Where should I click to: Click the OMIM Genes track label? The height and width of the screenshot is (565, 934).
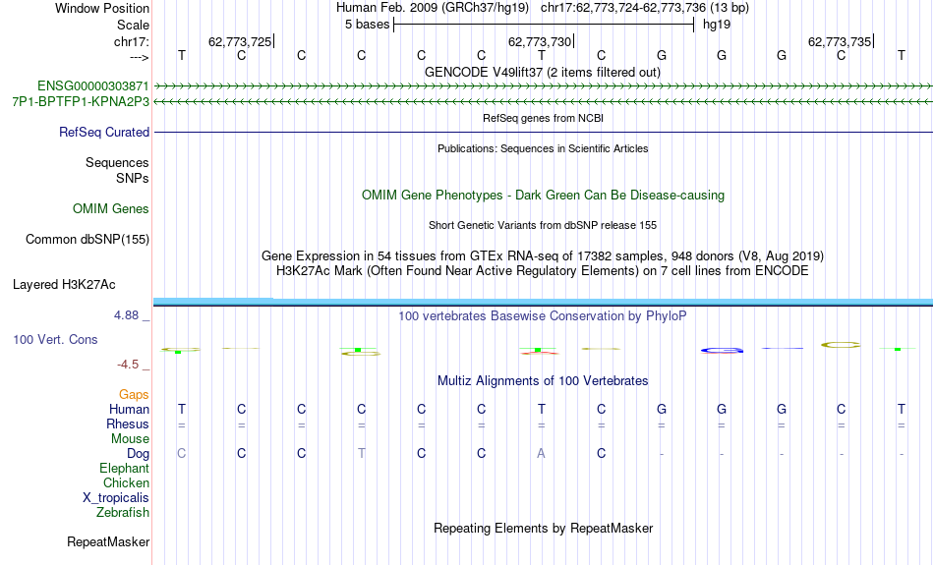pos(110,209)
